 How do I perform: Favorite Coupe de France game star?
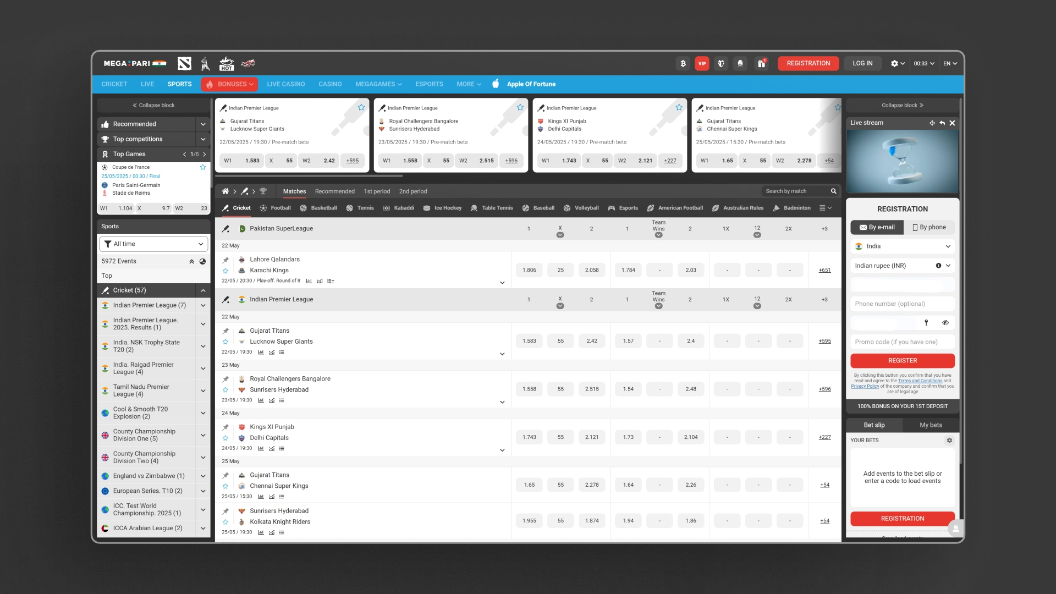click(203, 167)
